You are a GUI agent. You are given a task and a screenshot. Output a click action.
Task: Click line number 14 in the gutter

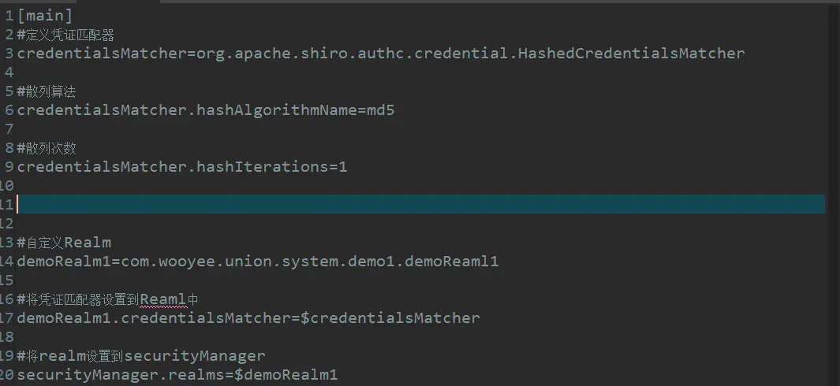(7, 262)
